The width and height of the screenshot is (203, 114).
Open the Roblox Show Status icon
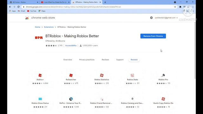click(40, 99)
